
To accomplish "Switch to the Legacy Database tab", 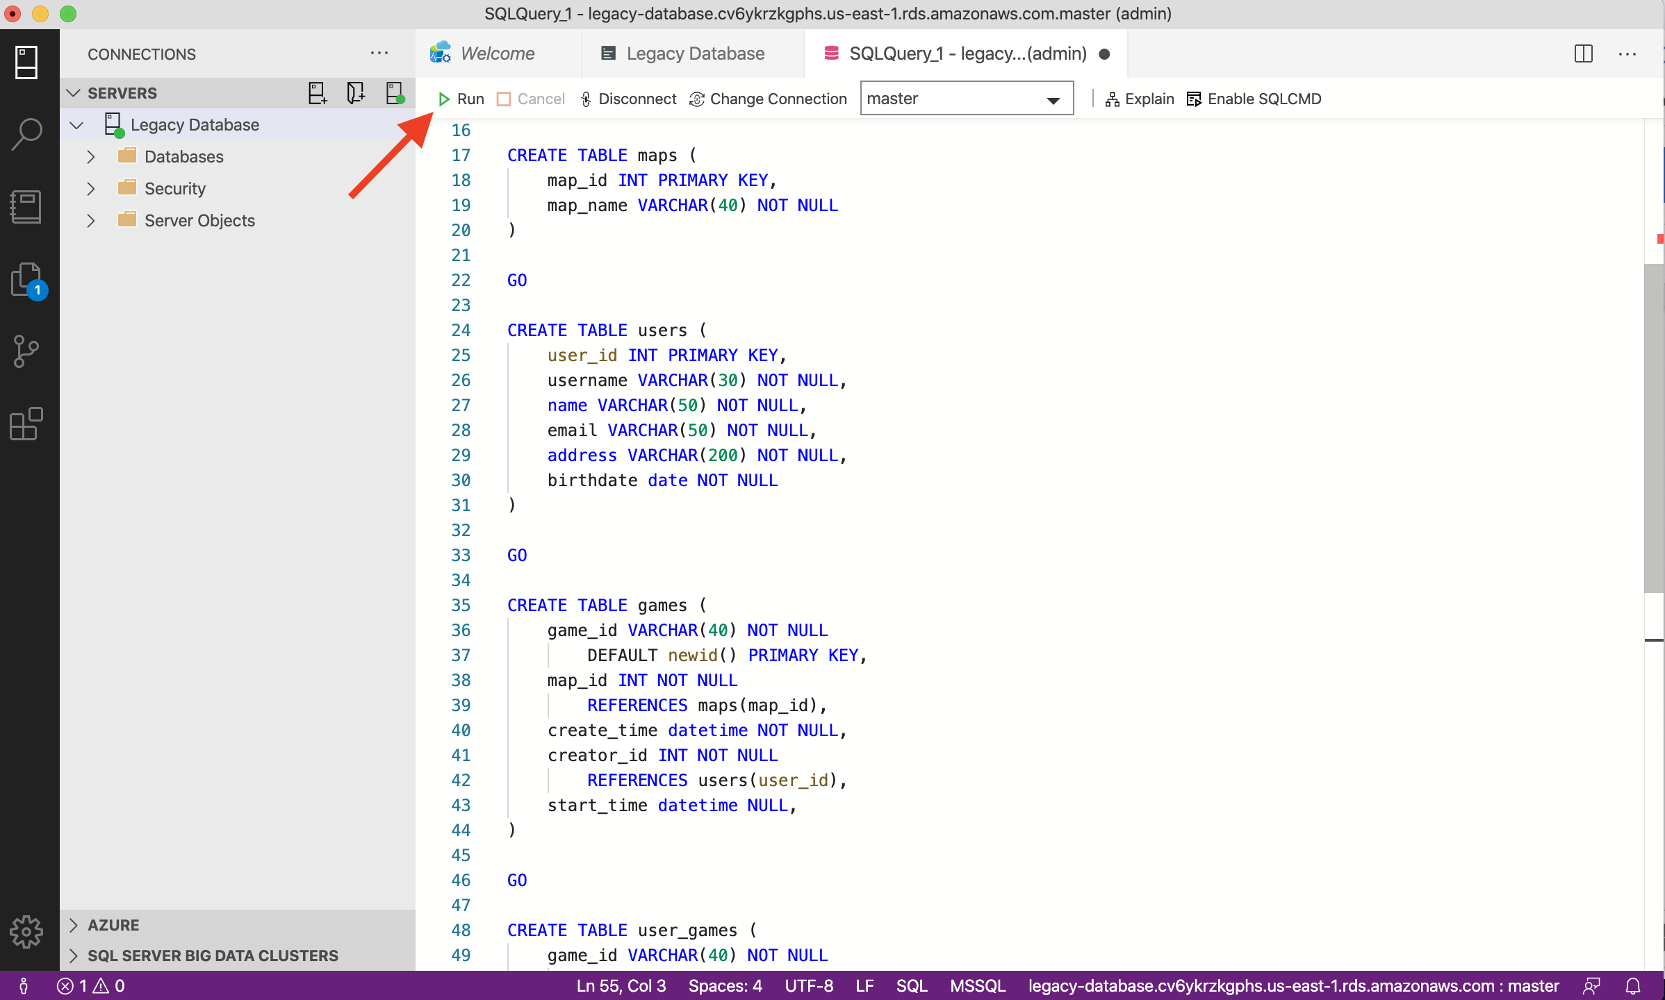I will pos(694,52).
